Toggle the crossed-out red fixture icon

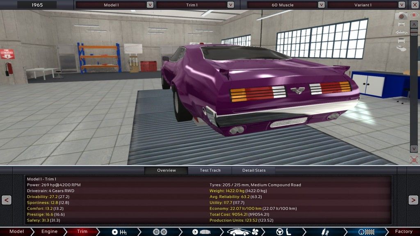pos(414,160)
